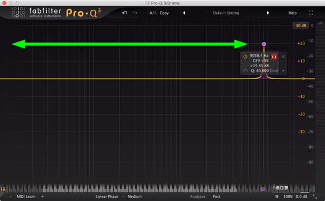Change the Medium phase resolution setting
Viewport: 325px width, 201px height.
134,197
